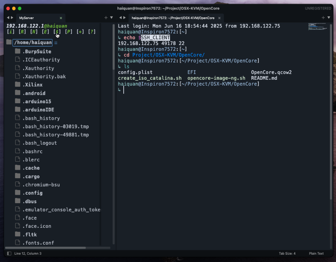
Task: Click right pane vertical scrollbar
Action: [331, 111]
